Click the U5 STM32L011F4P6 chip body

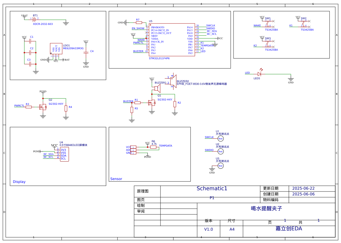pos(172,40)
